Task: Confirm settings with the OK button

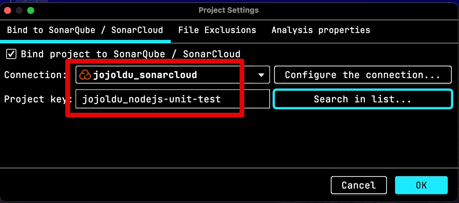Action: [421, 185]
